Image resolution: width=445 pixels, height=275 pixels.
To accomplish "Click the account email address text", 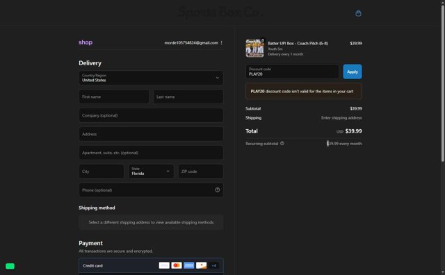I will coord(191,43).
